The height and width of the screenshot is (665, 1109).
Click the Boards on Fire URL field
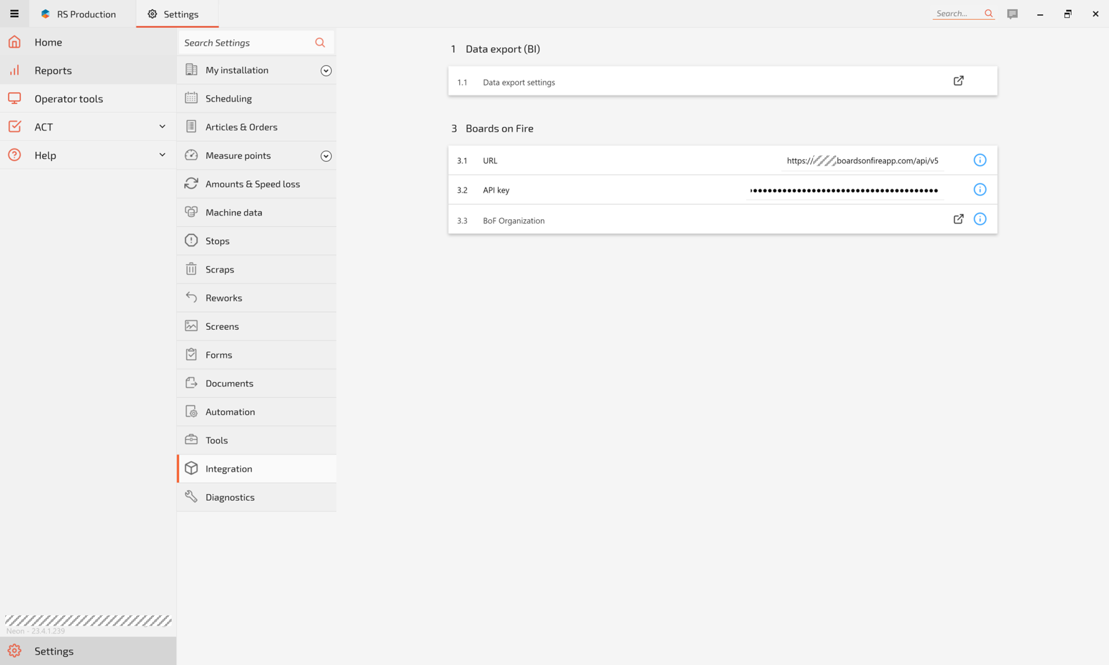coord(862,161)
